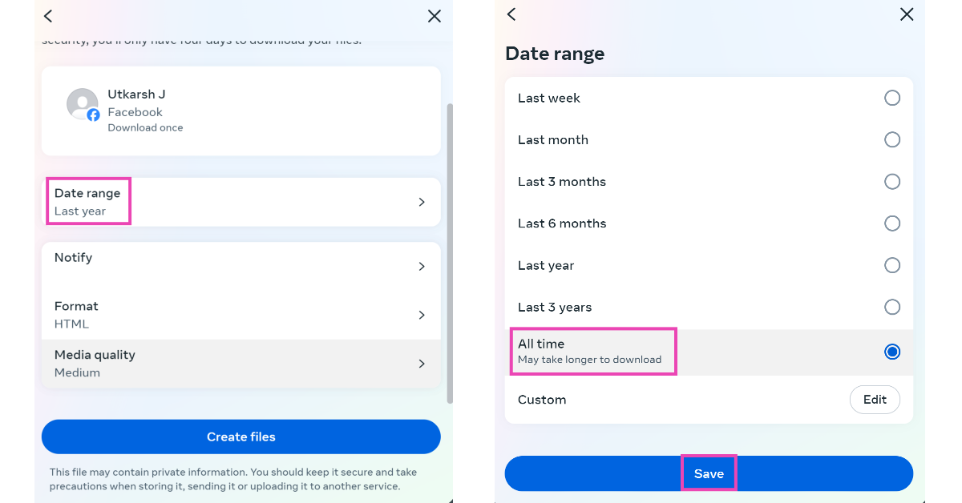Screen dimensions: 962x503
Task: Select the Last year radio button
Action: pyautogui.click(x=892, y=265)
